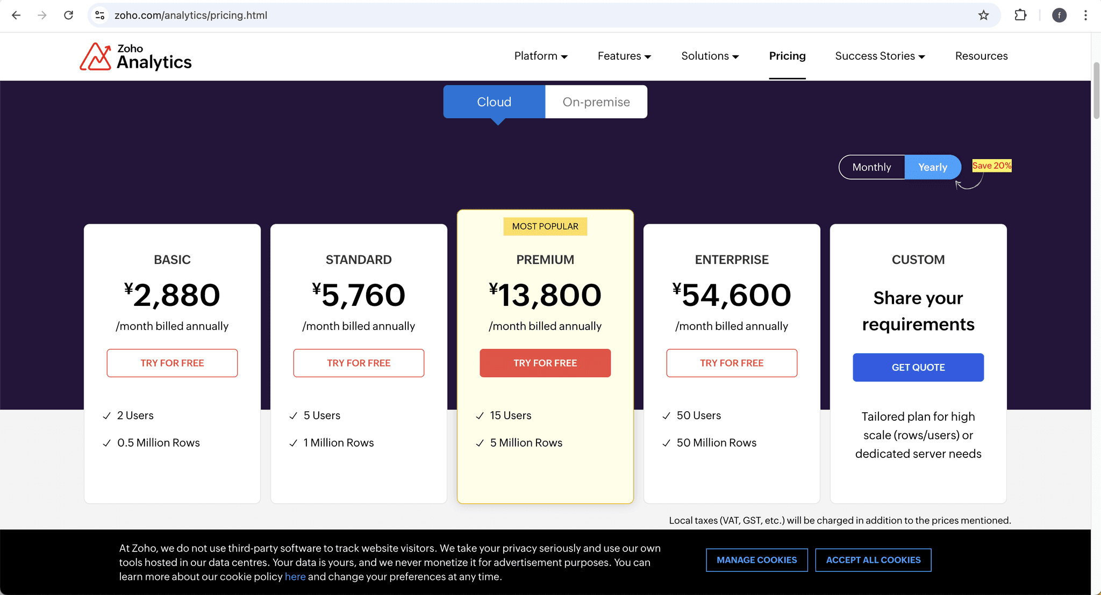Open the Resources section
Image resolution: width=1101 pixels, height=595 pixels.
click(x=981, y=56)
